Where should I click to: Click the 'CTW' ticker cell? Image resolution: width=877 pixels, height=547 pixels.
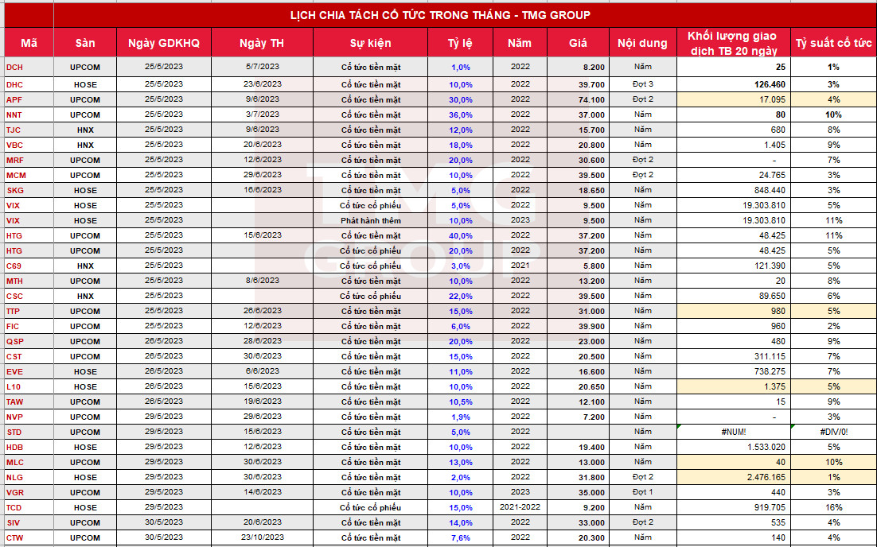click(29, 537)
